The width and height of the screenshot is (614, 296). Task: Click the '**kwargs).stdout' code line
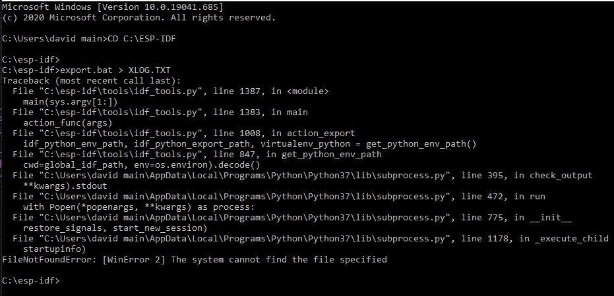coord(65,186)
